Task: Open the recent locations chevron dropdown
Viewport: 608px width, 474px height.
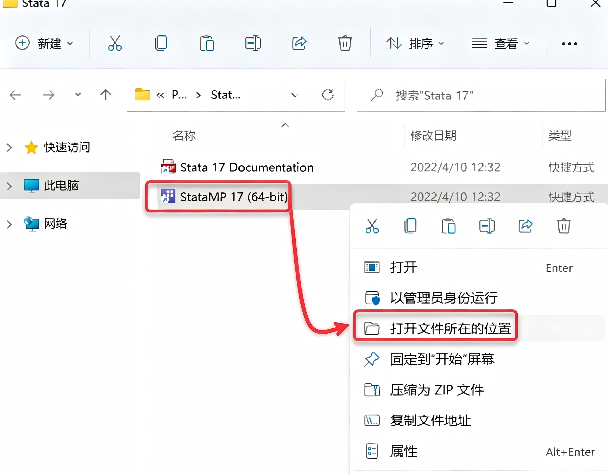Action: click(x=78, y=95)
